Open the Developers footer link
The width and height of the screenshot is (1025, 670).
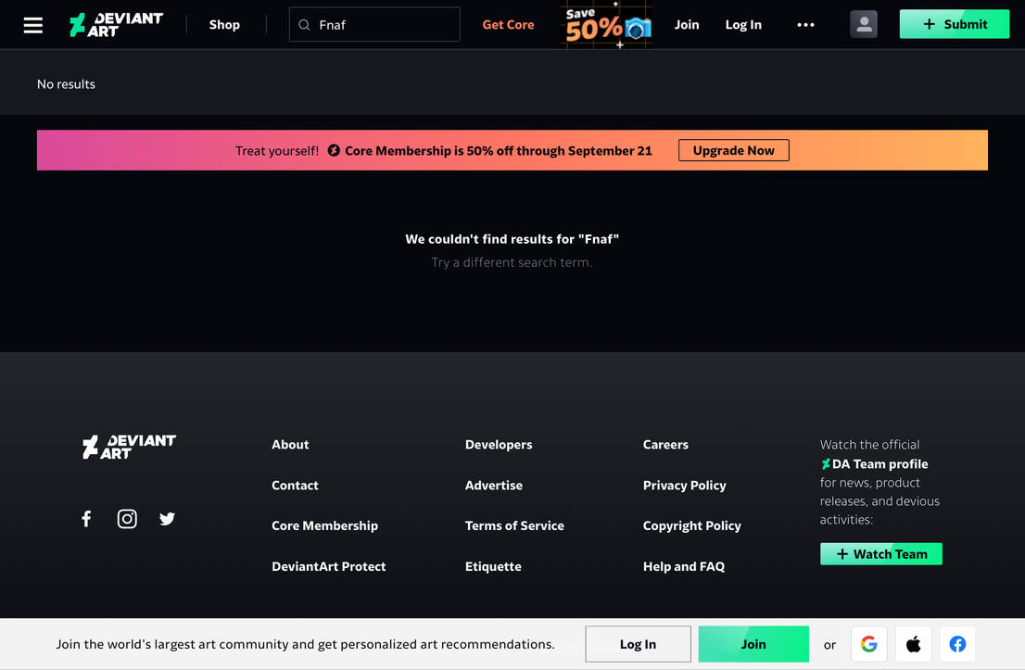click(x=499, y=445)
